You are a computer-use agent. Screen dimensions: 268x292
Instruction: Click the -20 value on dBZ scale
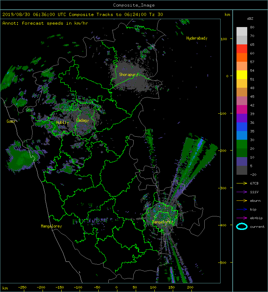[253, 174]
